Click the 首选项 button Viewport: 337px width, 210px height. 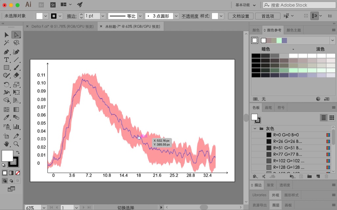coord(268,16)
